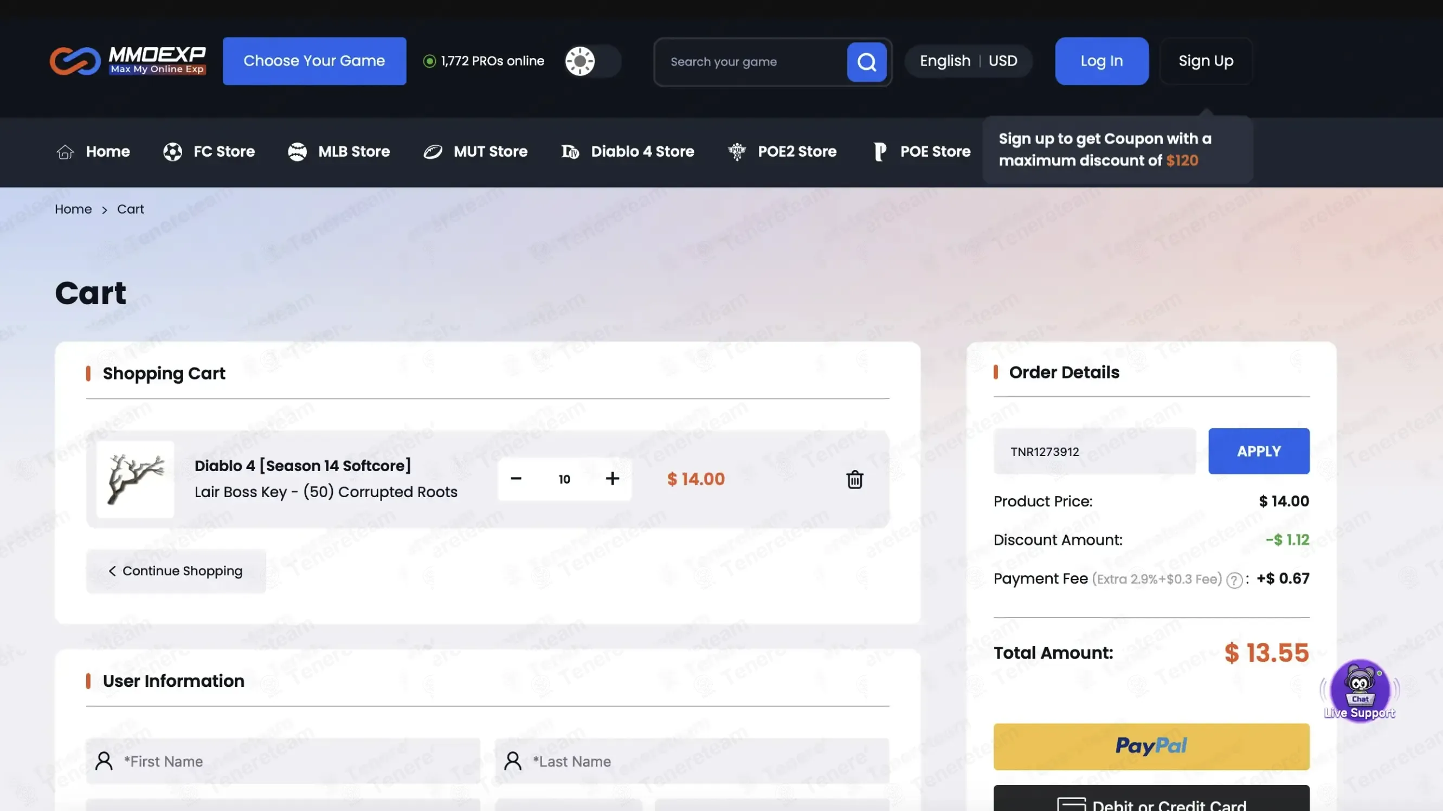Focus the Last Name field
This screenshot has width=1443, height=811.
pyautogui.click(x=692, y=761)
